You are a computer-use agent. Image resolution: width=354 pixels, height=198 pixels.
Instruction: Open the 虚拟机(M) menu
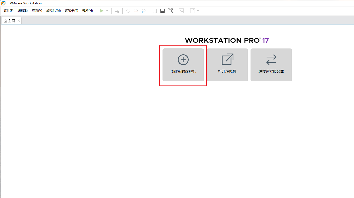coord(53,11)
